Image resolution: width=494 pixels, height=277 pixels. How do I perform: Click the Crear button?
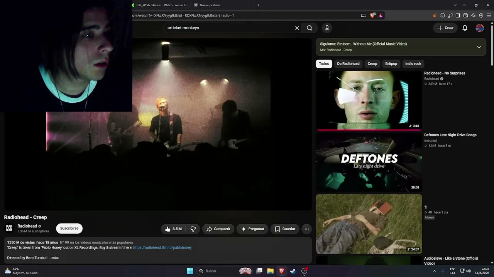point(445,28)
